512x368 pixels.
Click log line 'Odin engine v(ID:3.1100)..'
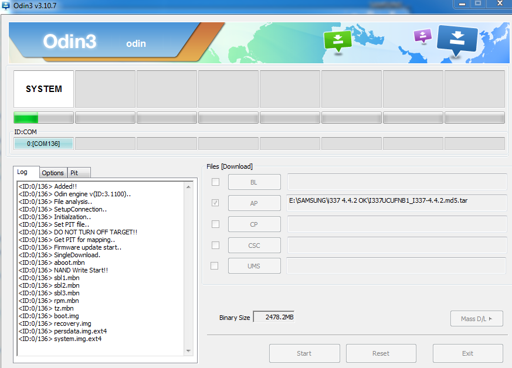[74, 194]
